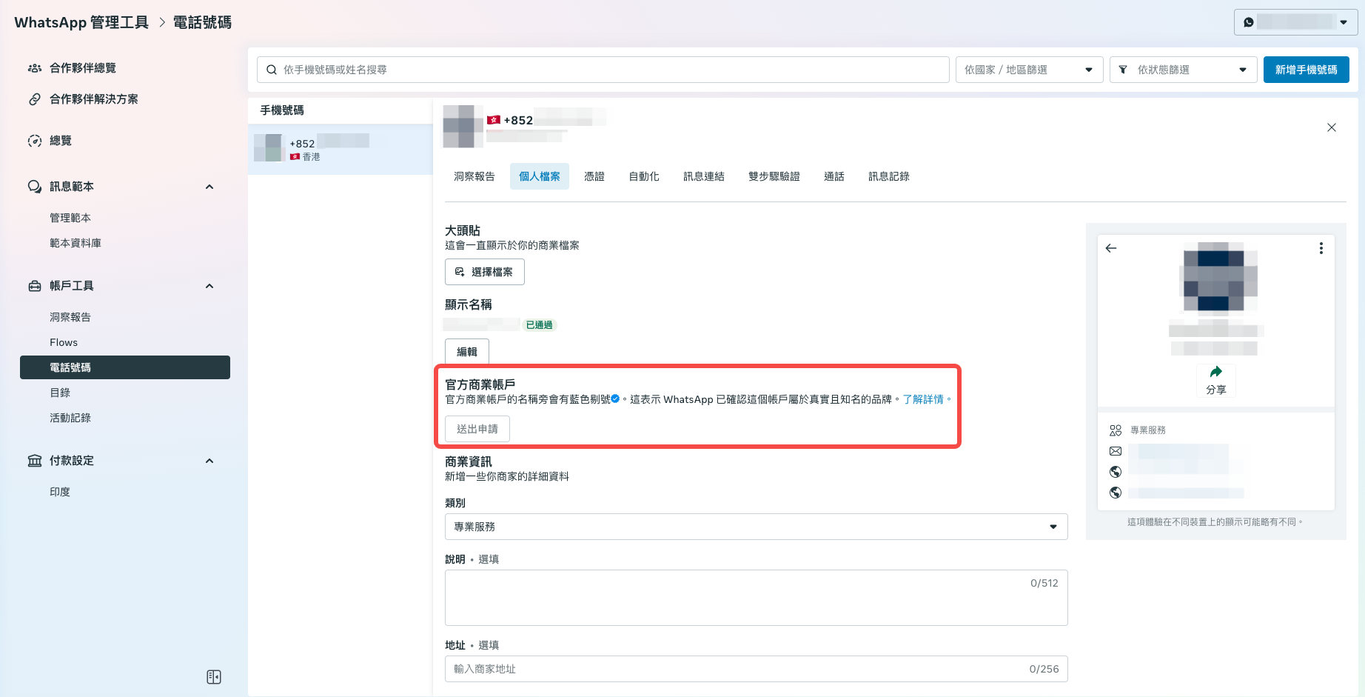Open the 訊息連結 tab
1365x697 pixels.
click(704, 176)
